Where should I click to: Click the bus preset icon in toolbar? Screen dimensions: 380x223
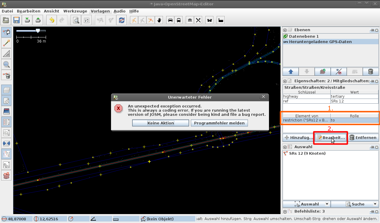pos(179,20)
